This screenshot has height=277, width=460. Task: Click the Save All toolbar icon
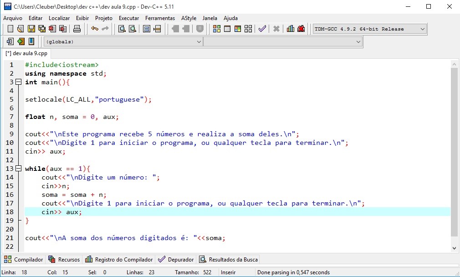click(x=42, y=29)
